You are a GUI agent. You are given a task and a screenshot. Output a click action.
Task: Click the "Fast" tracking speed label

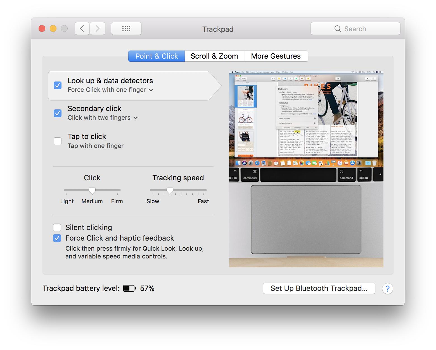pos(203,201)
